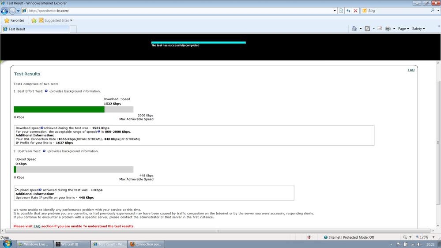
Task: Click the 1637 Kbps IP Profile value
Action: point(64,143)
